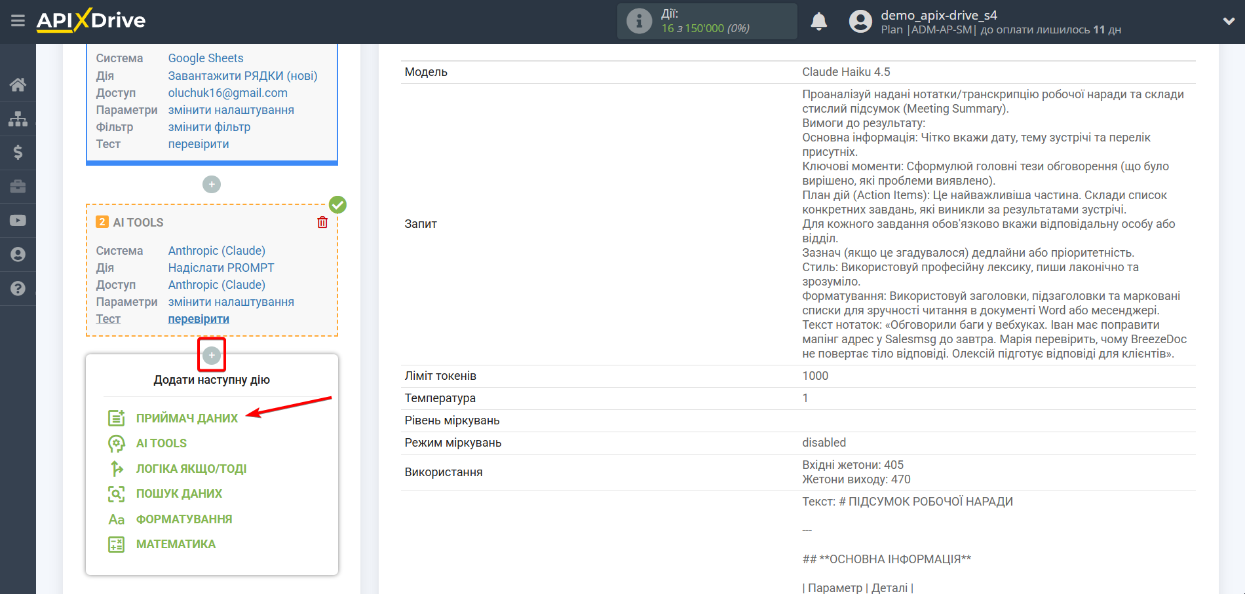Open the Google Sheets system link
This screenshot has height=594, width=1245.
click(206, 58)
